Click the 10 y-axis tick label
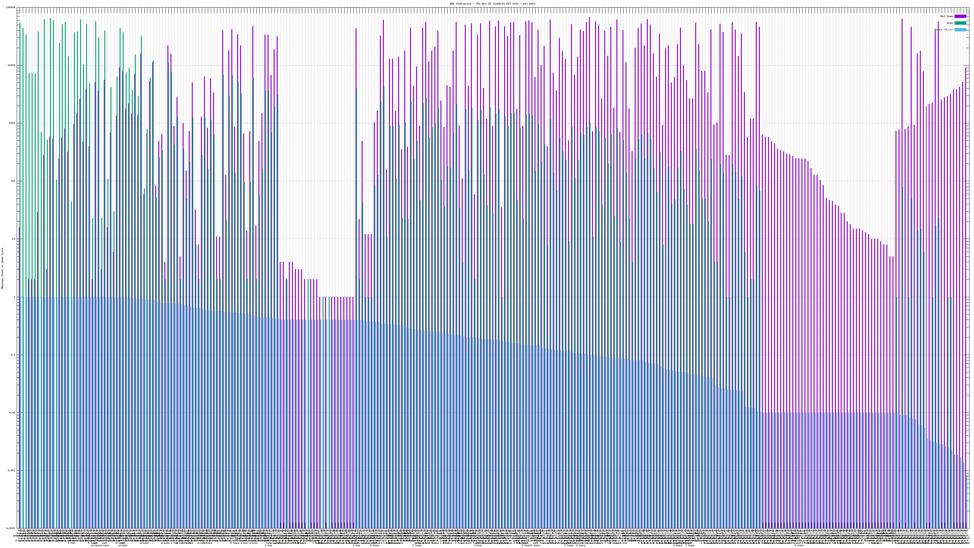Screen dimensions: 974x548 14,239
